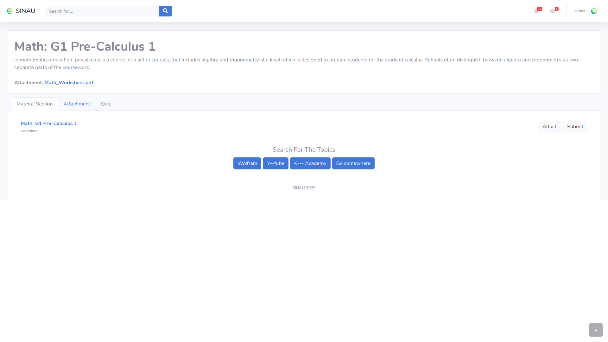Switch to the Attachment tab

tap(77, 104)
